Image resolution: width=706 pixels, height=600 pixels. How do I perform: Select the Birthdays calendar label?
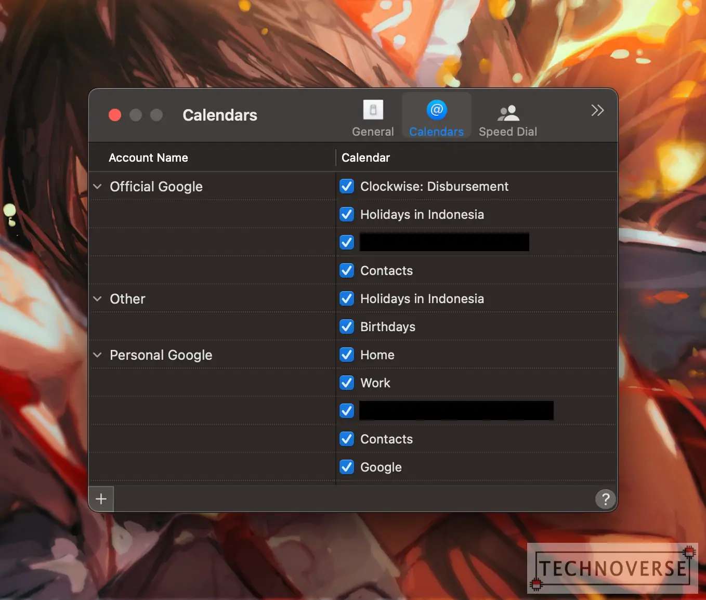[x=388, y=327]
